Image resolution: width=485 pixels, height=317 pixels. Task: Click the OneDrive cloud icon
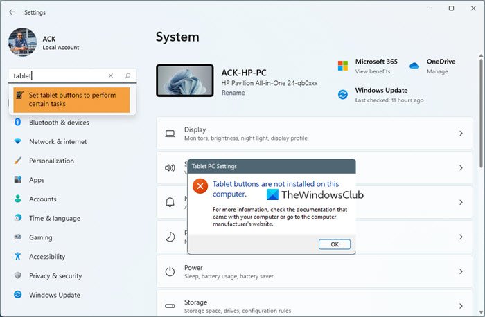point(414,66)
